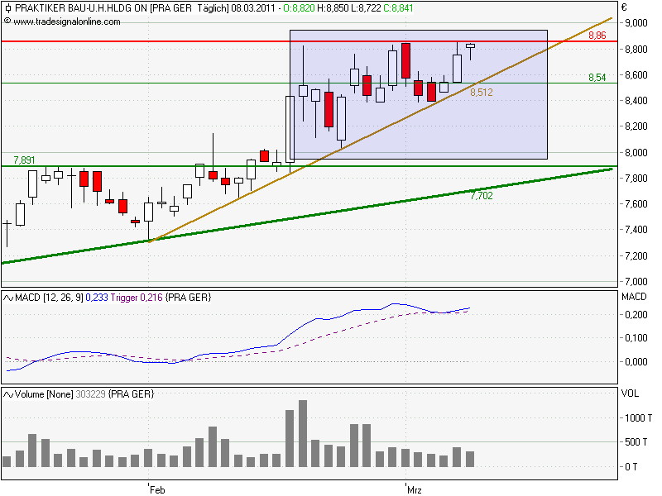Click the 0 T volume axis label
The height and width of the screenshot is (496, 662).
click(632, 466)
